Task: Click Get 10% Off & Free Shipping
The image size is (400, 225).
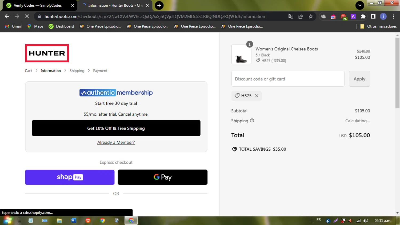Action: pyautogui.click(x=116, y=128)
